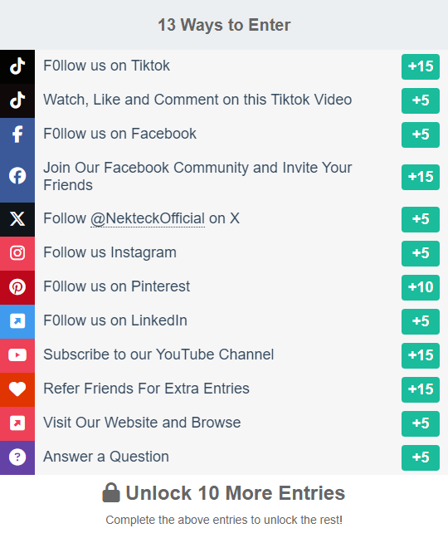Click arrow icon beside Visit Our Website
The height and width of the screenshot is (538, 448).
[x=17, y=423]
